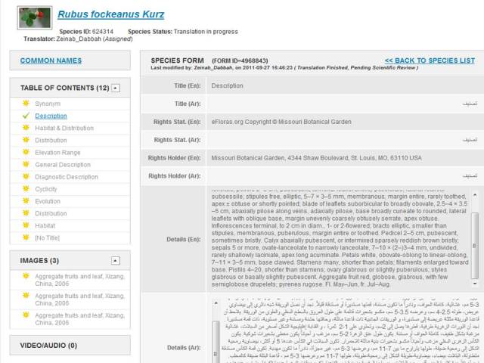Select Diagnostic Description in contents
484x363 pixels.
tap(67, 177)
